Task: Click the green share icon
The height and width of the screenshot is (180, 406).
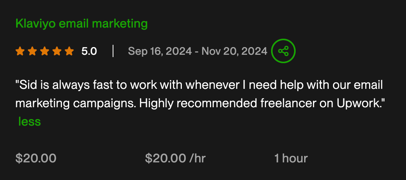Action: click(x=283, y=51)
